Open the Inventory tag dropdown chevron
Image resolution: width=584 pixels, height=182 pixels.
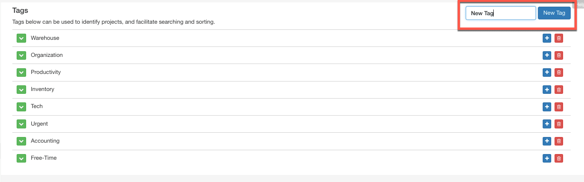(21, 90)
